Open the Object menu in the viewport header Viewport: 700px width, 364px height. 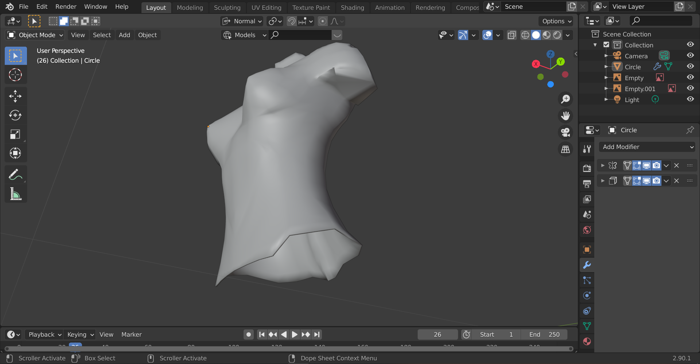point(147,35)
